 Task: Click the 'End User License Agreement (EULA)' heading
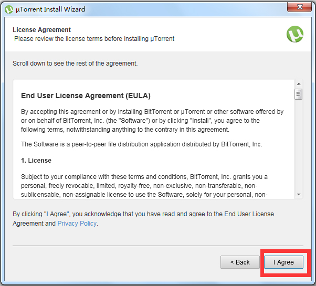pyautogui.click(x=86, y=96)
